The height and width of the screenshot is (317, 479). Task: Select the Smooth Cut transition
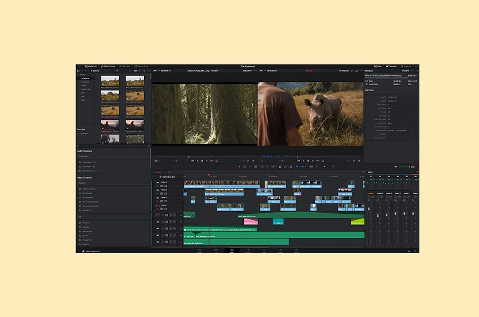tap(88, 211)
